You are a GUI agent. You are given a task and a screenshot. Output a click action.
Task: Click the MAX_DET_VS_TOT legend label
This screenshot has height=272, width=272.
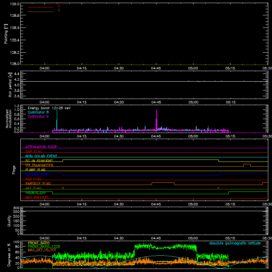[x=42, y=250]
